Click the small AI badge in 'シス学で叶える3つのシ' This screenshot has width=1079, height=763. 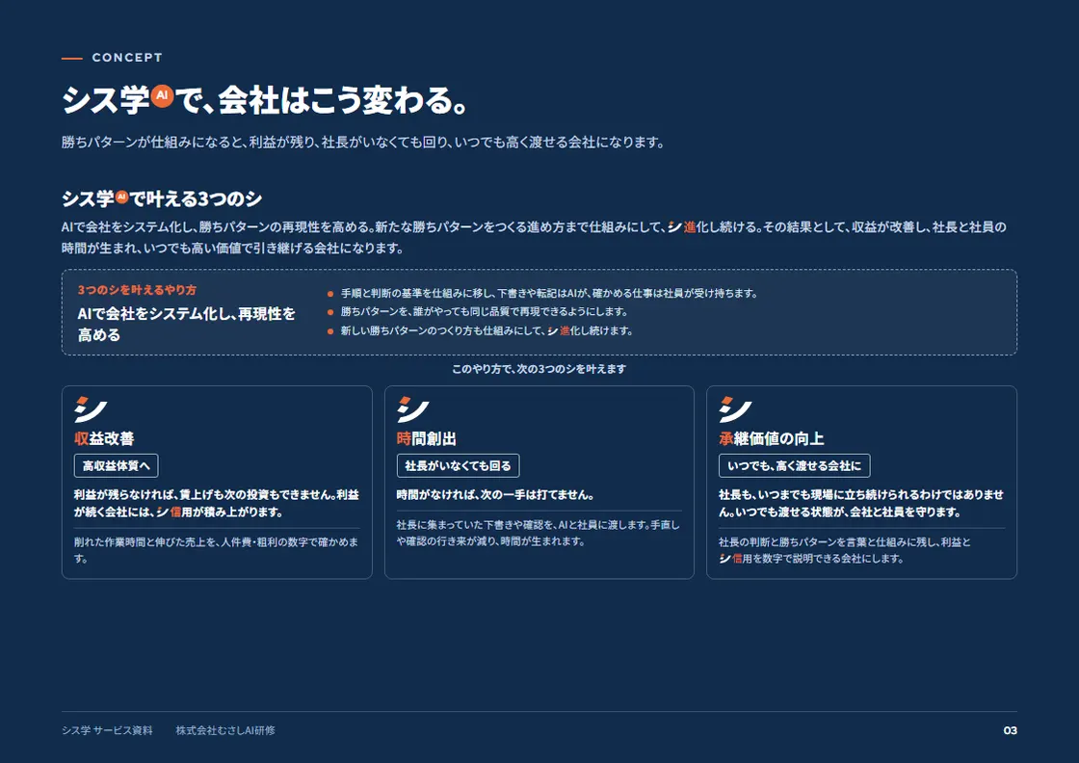[x=121, y=197]
